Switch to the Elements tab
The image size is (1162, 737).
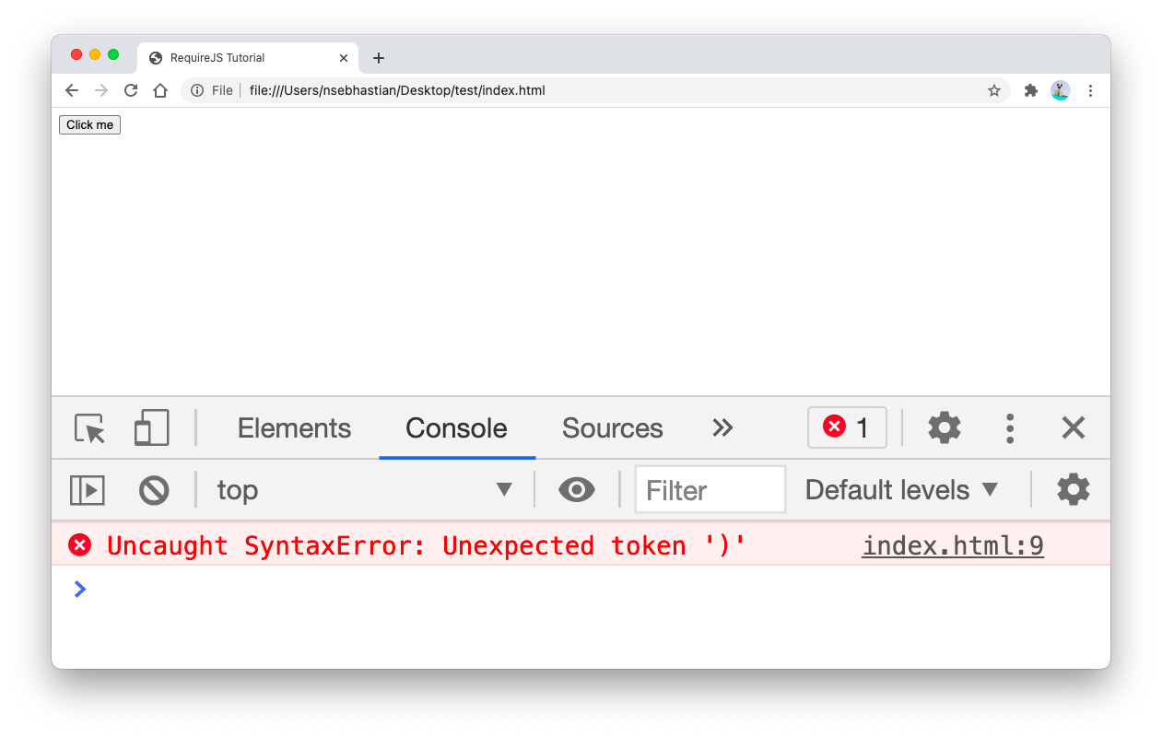tap(294, 427)
